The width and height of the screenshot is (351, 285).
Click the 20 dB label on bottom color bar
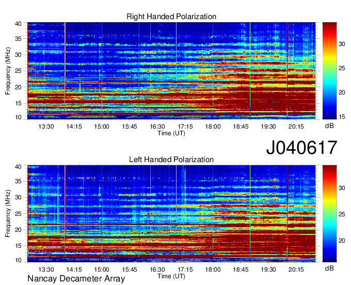point(342,241)
